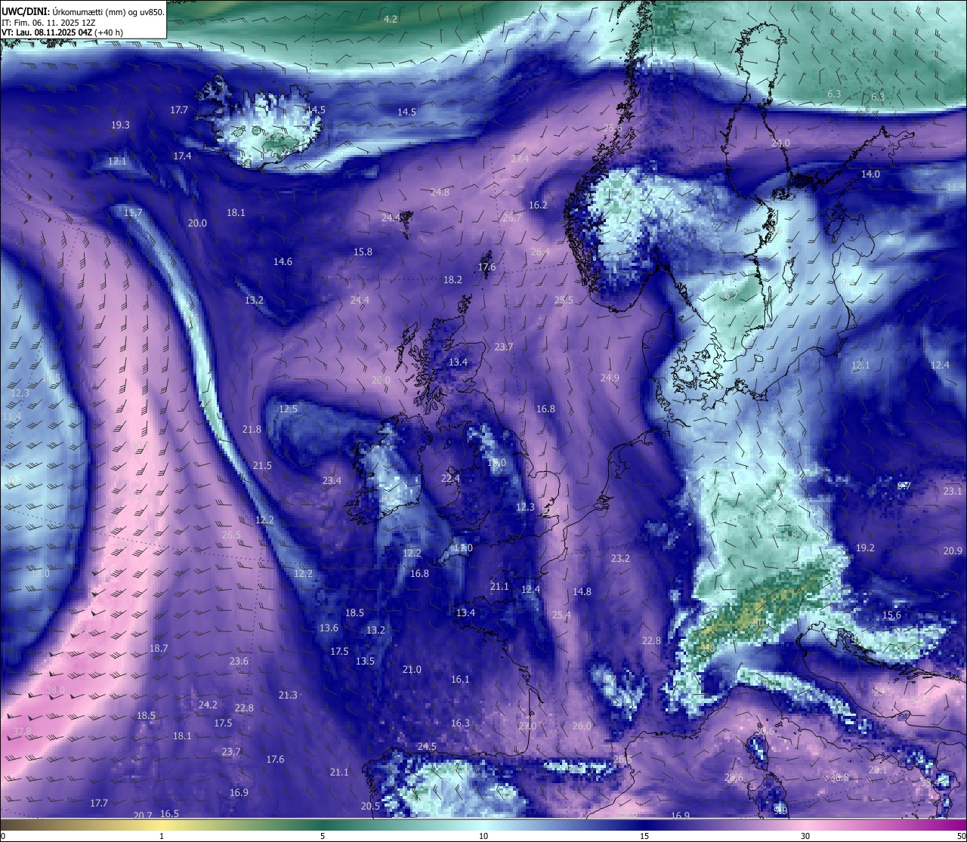
Task: Click the 15.6 map value
Action: pos(891,615)
